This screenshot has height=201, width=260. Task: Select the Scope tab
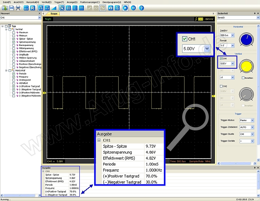pyautogui.click(x=54, y=14)
